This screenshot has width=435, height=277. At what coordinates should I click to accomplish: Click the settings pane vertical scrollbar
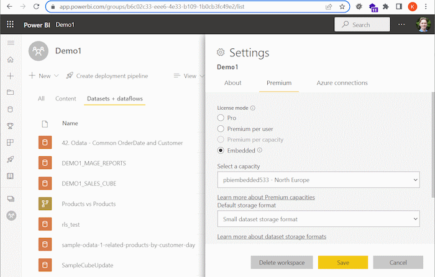[x=433, y=145]
